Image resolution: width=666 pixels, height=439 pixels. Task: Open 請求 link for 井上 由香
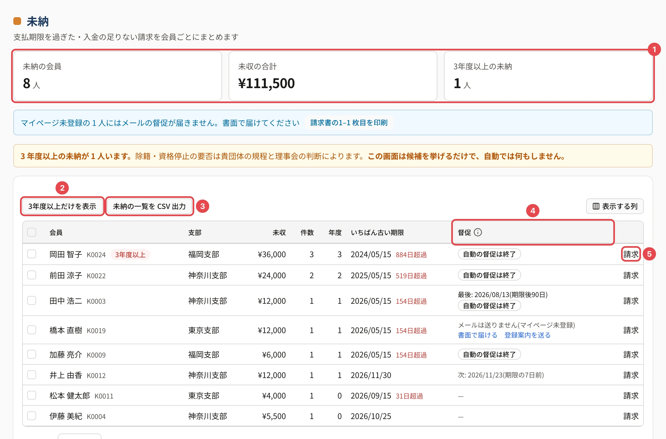(x=631, y=375)
